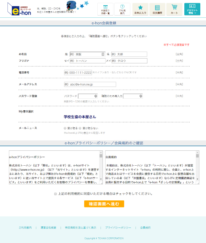Screen dimensions: 206x243
Task: Click the パスワード登録 label
Action: (28, 96)
